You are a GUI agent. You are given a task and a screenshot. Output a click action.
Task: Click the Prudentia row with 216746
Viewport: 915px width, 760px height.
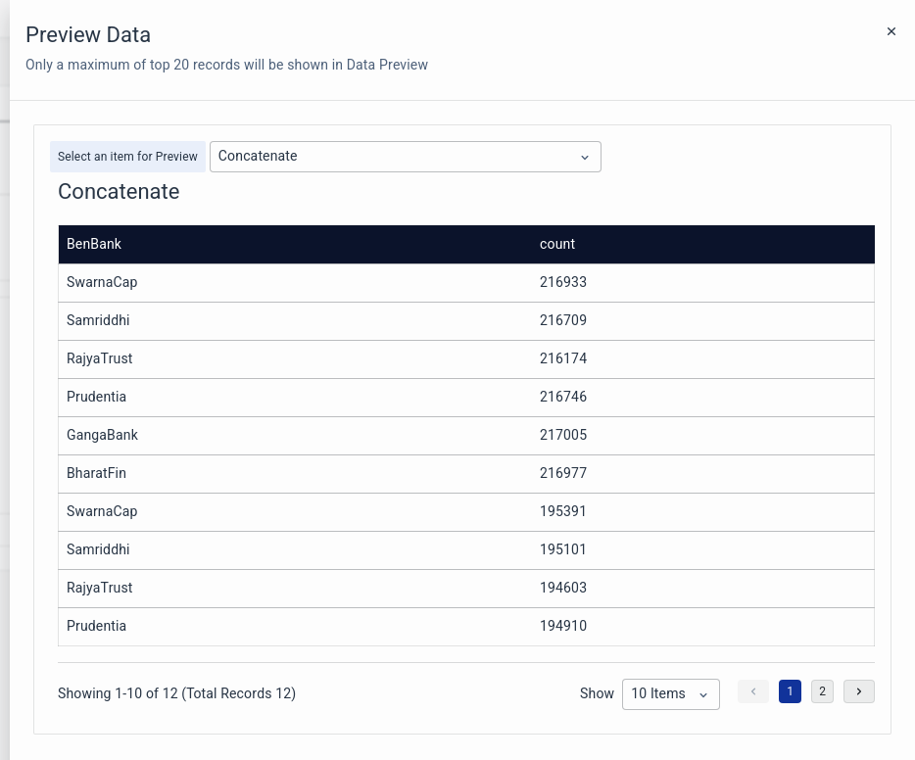point(96,397)
